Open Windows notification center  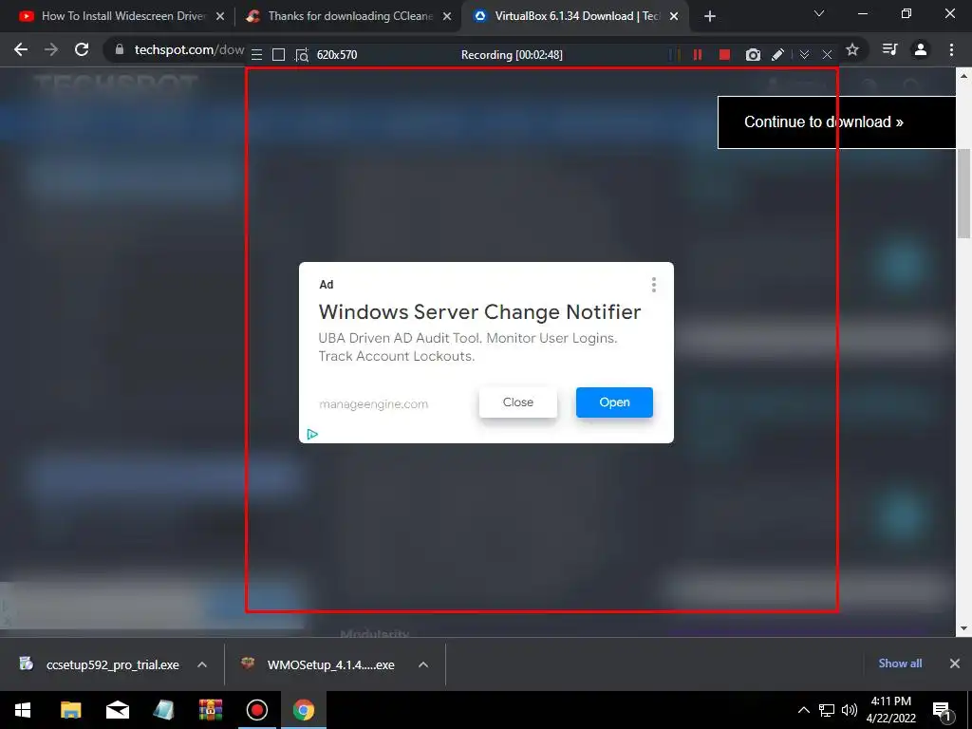pyautogui.click(x=942, y=710)
